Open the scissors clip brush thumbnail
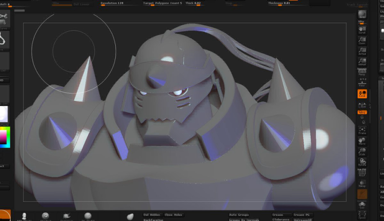This screenshot has height=221, width=384. click(x=5, y=19)
